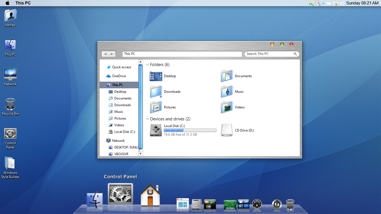Open the Local Disk (C:) drive
The width and height of the screenshot is (381, 214).
[156, 130]
